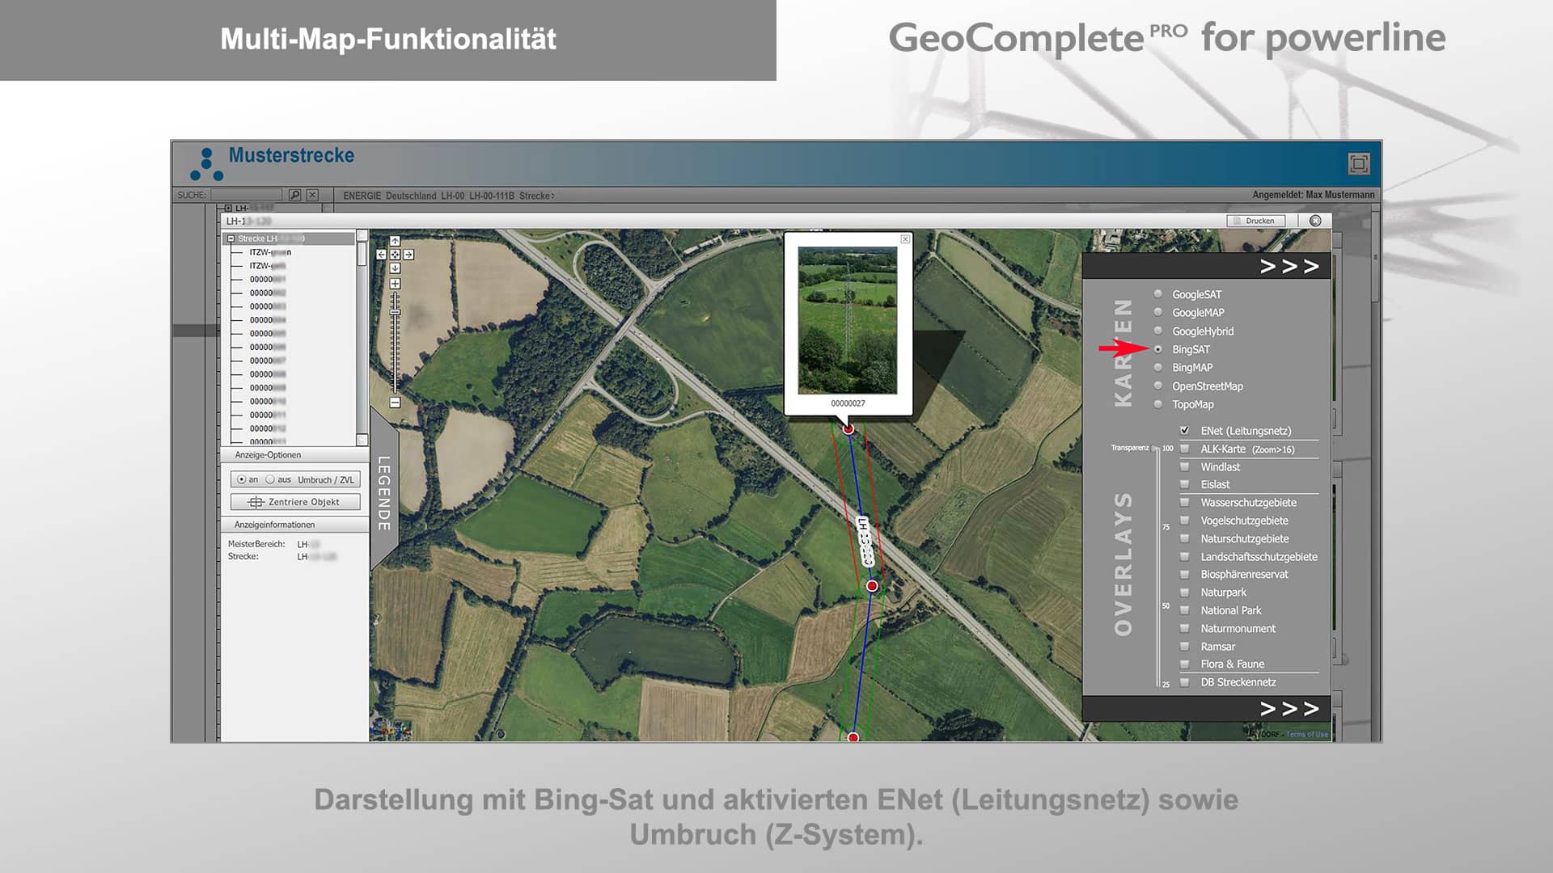Open the Terms of Use link
Viewport: 1553px width, 873px height.
[x=1308, y=733]
